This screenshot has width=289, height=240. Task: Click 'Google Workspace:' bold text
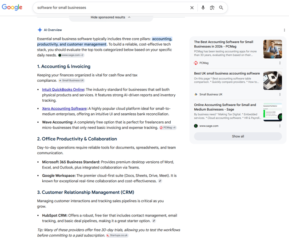(x=59, y=176)
